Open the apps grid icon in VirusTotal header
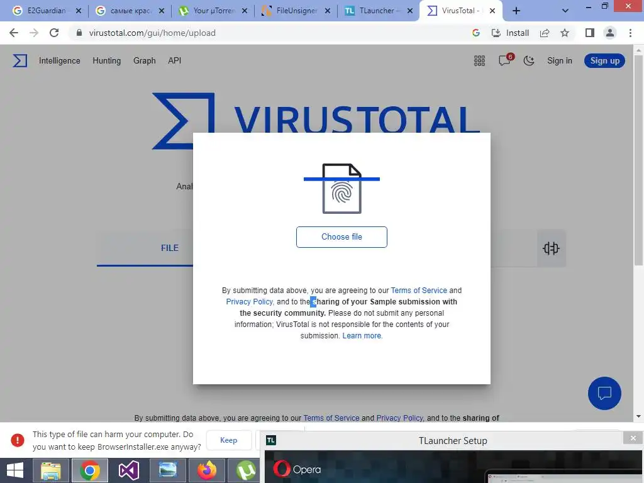The image size is (644, 483). (479, 61)
